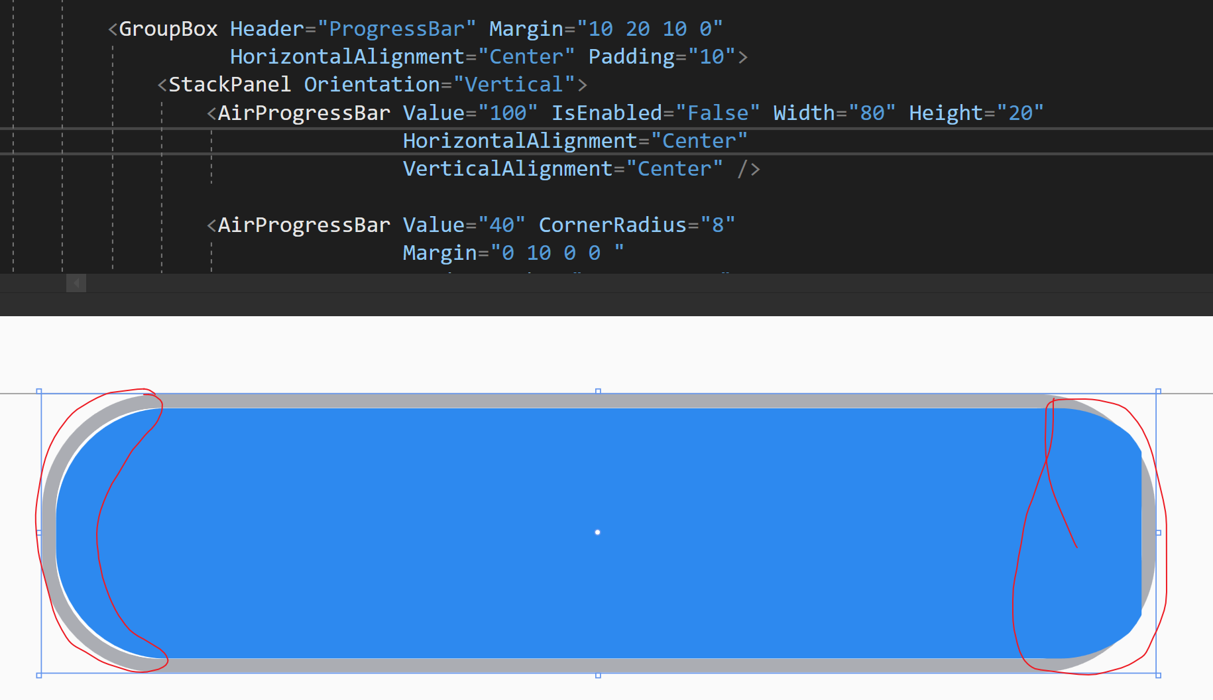This screenshot has height=700, width=1213.
Task: Click the StackPanel tag in the XAML
Action: tap(229, 84)
